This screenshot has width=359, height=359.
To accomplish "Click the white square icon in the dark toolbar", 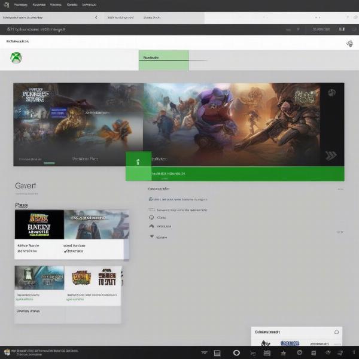I will pyautogui.click(x=342, y=29).
